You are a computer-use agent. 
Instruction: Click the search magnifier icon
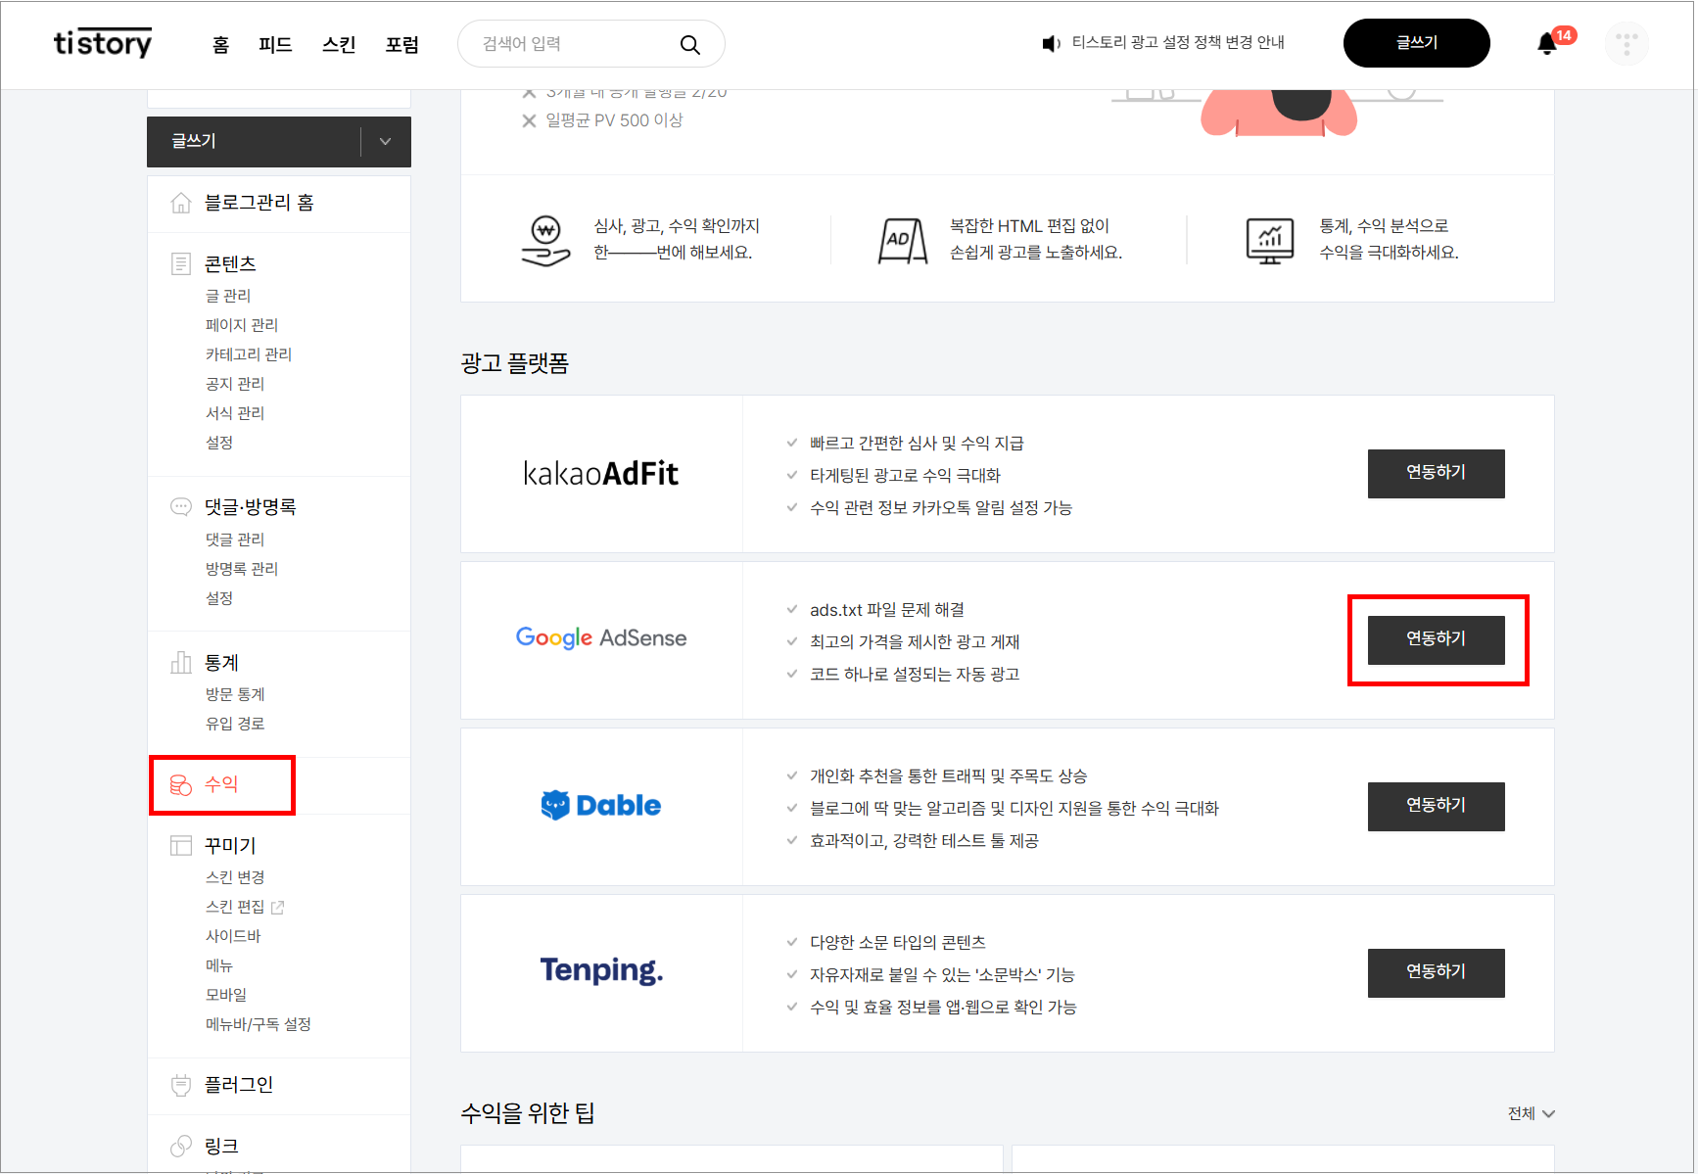[x=690, y=44]
